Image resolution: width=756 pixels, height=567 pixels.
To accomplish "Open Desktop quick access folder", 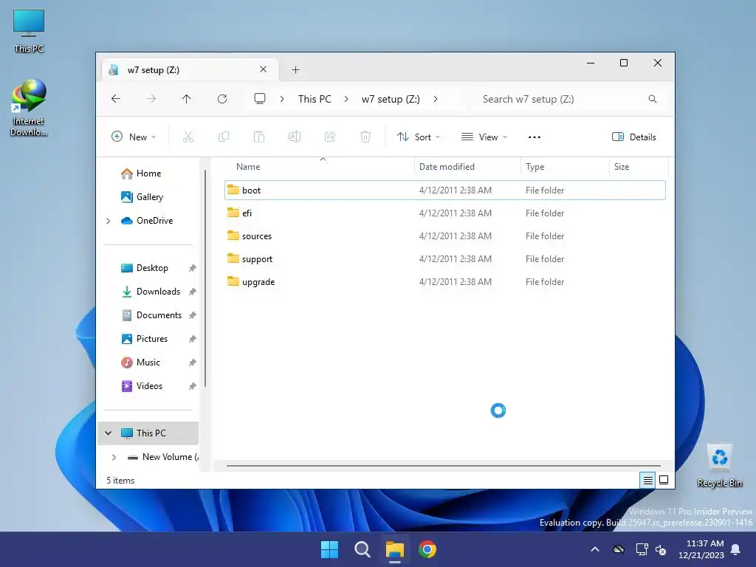I will tap(152, 267).
